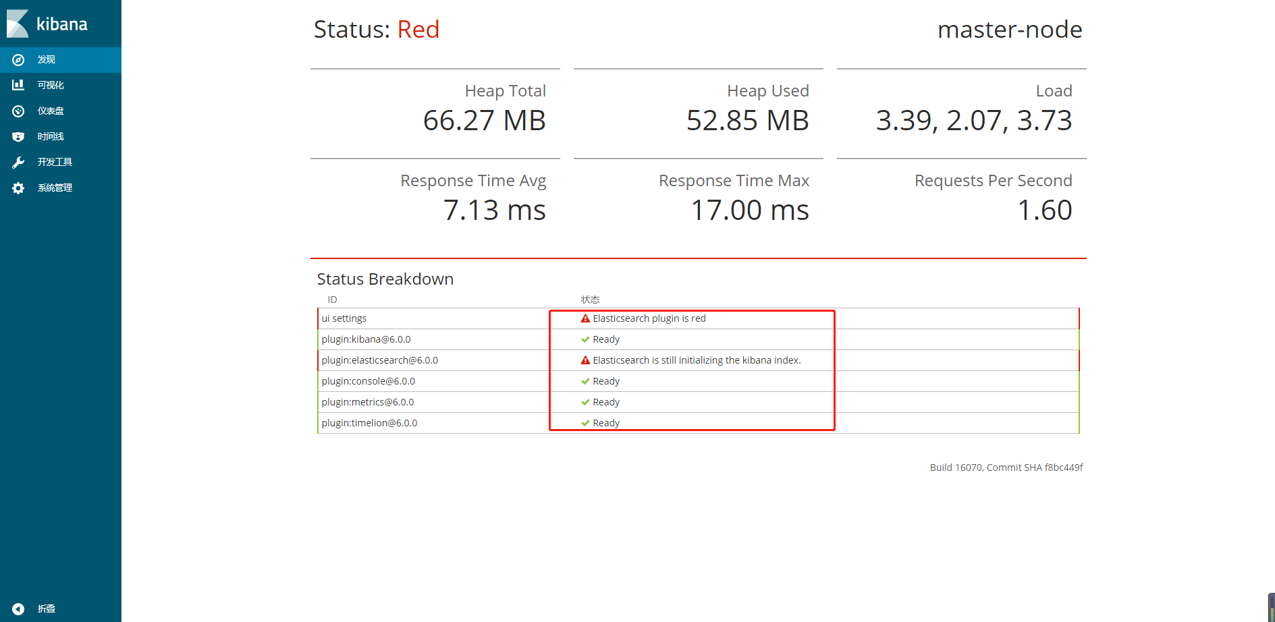
Task: Click the 'ui settings' row ID
Action: click(x=344, y=318)
